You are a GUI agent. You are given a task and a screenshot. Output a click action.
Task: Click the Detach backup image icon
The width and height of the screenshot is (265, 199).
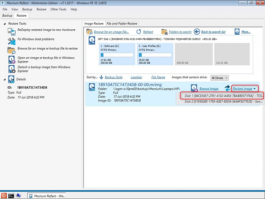pyautogui.click(x=12, y=69)
